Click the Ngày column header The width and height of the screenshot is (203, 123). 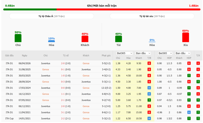click(x=24, y=55)
